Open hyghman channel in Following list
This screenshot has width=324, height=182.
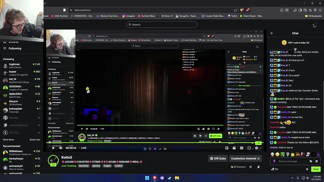click(x=22, y=66)
